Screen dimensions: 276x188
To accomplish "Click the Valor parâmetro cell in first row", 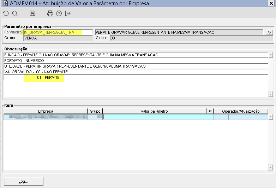I will 158,117.
